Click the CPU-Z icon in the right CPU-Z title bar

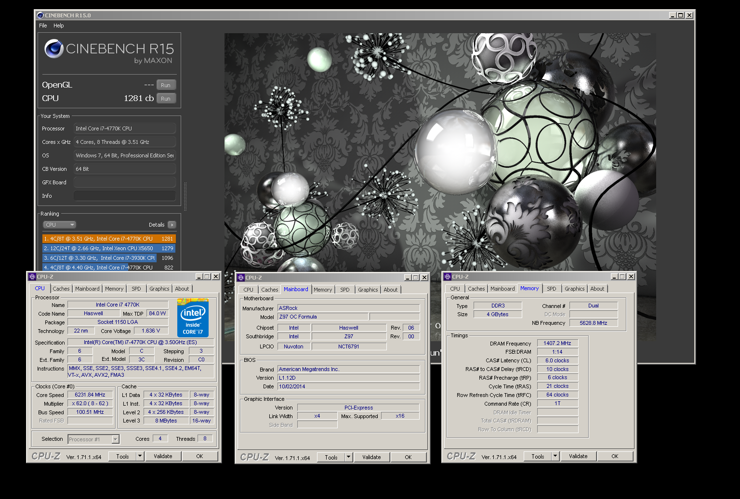click(x=448, y=277)
